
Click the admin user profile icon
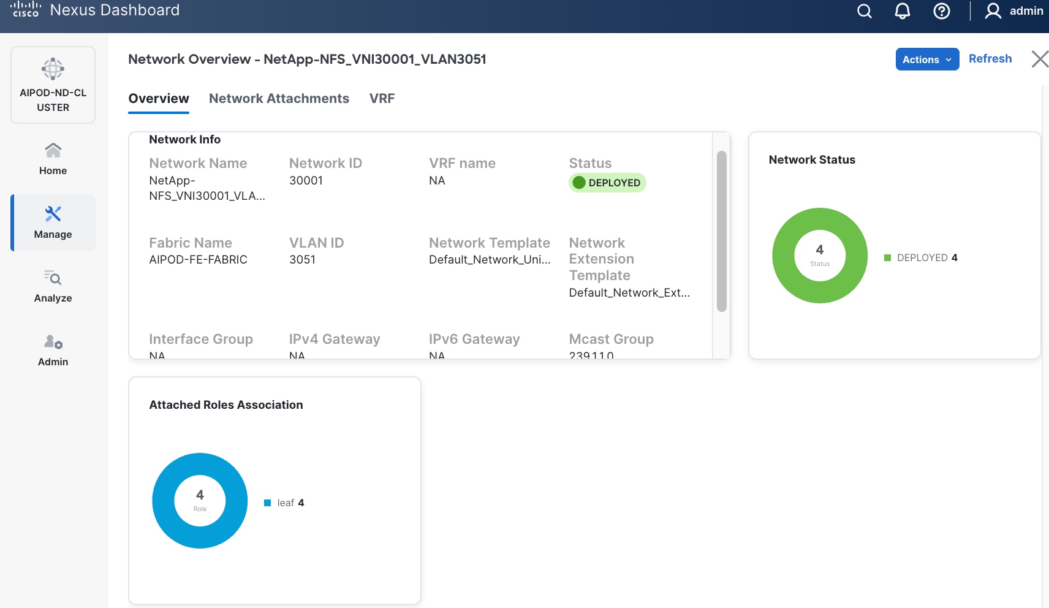pos(993,11)
